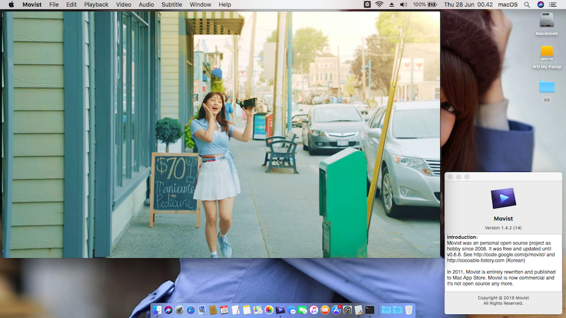Open the Playback menu
This screenshot has width=566, height=318.
96,5
